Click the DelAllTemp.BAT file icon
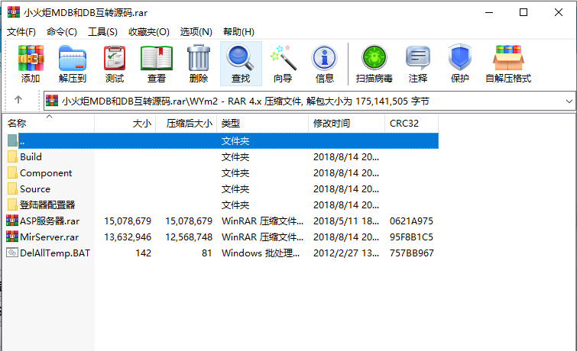The width and height of the screenshot is (577, 351). point(12,253)
